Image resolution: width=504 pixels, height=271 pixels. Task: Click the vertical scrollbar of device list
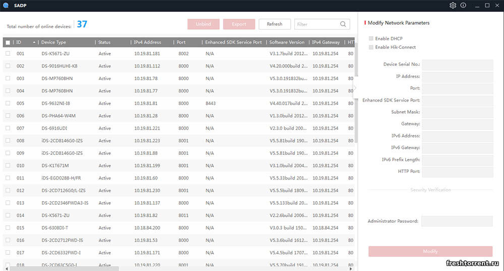click(356, 93)
